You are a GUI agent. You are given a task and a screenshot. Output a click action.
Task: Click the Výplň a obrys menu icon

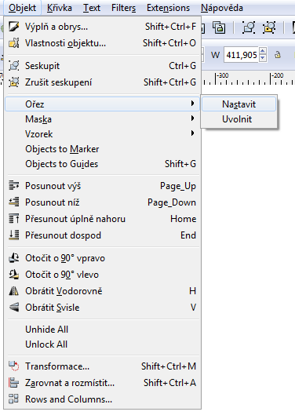pyautogui.click(x=13, y=27)
